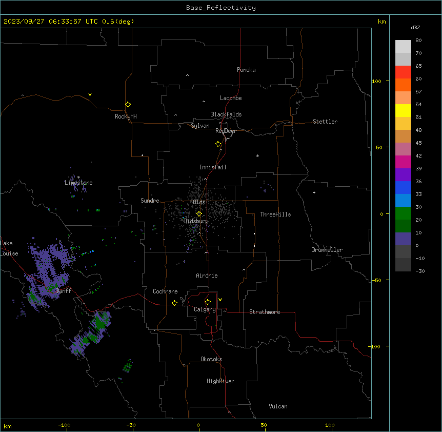442x432 pixels.
Task: Select the Innisfail city label
Action: click(x=213, y=167)
